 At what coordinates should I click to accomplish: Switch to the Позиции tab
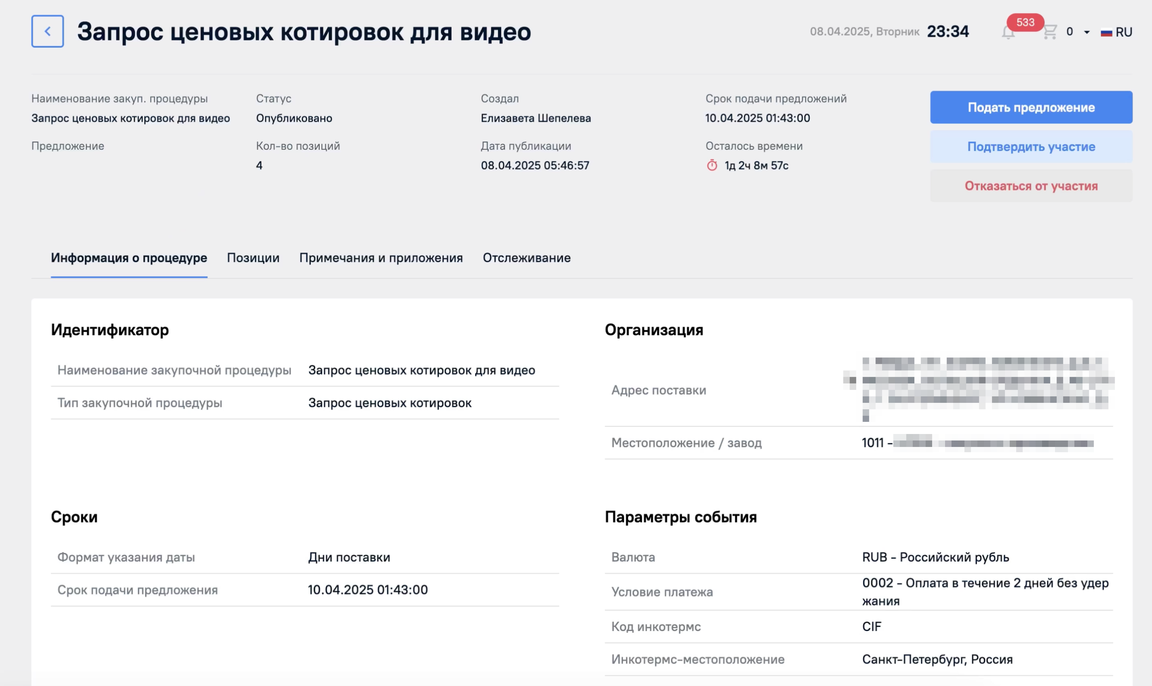(x=253, y=258)
